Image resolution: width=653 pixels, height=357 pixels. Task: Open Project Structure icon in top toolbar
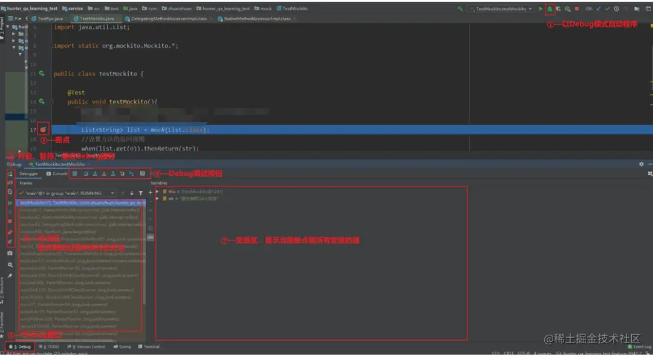pos(637,8)
